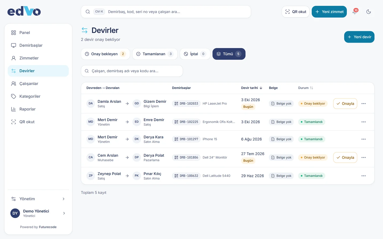Open Zimmetler in the sidebar

click(38, 58)
